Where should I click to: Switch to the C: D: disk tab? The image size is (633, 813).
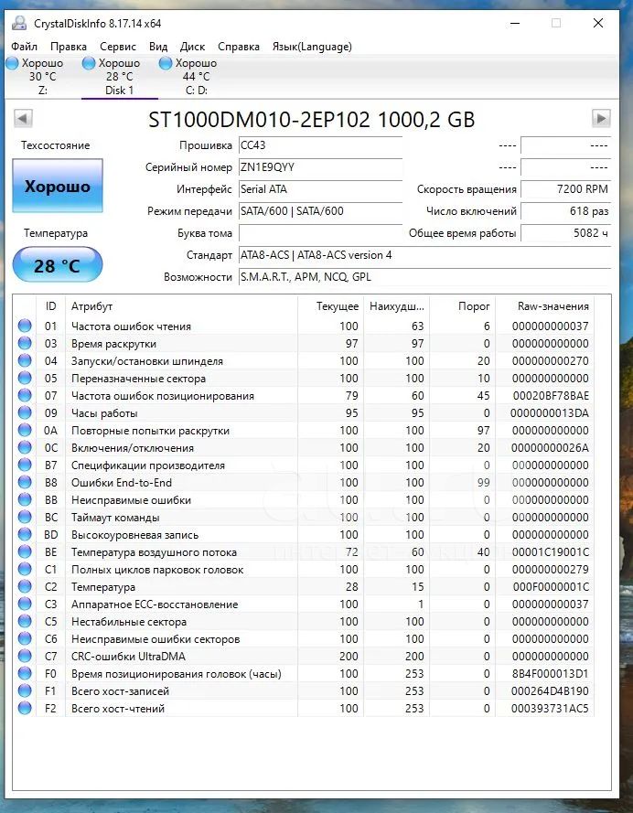point(197,77)
